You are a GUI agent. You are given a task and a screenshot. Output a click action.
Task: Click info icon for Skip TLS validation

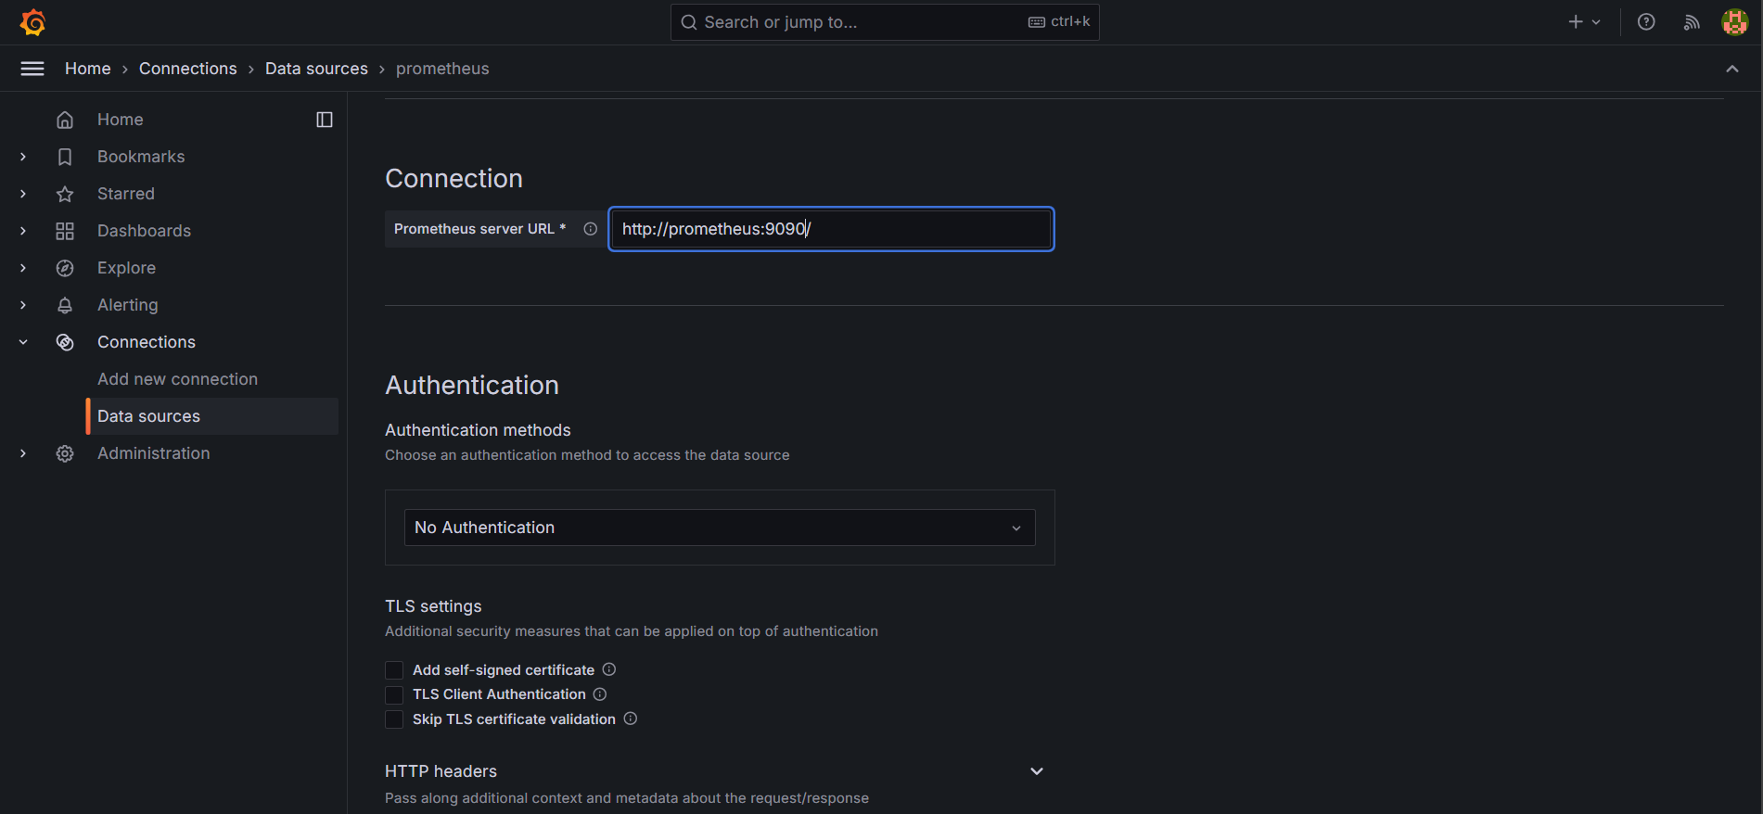pos(631,719)
